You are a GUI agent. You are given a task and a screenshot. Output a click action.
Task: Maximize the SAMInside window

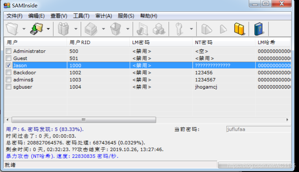point(266,4)
